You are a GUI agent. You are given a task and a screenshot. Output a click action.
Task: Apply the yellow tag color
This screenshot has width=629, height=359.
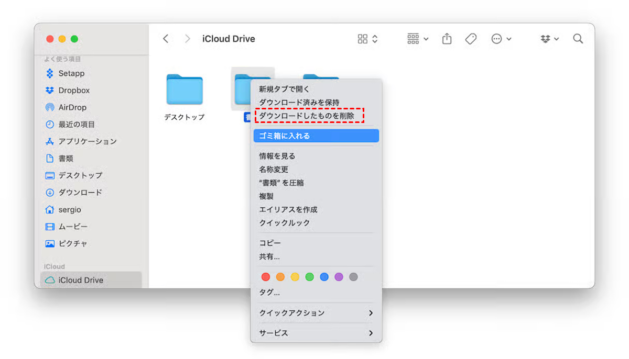pyautogui.click(x=295, y=277)
